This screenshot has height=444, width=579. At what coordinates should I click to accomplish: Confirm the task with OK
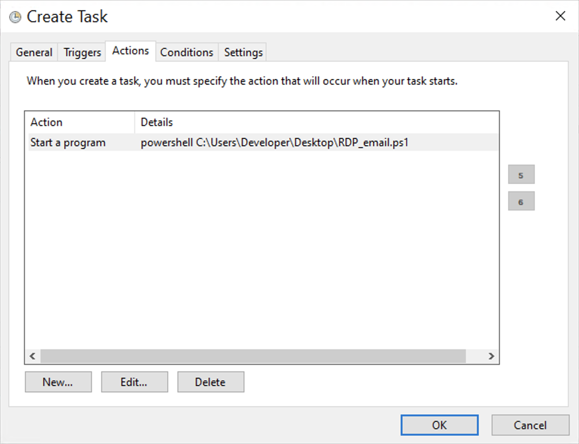439,425
